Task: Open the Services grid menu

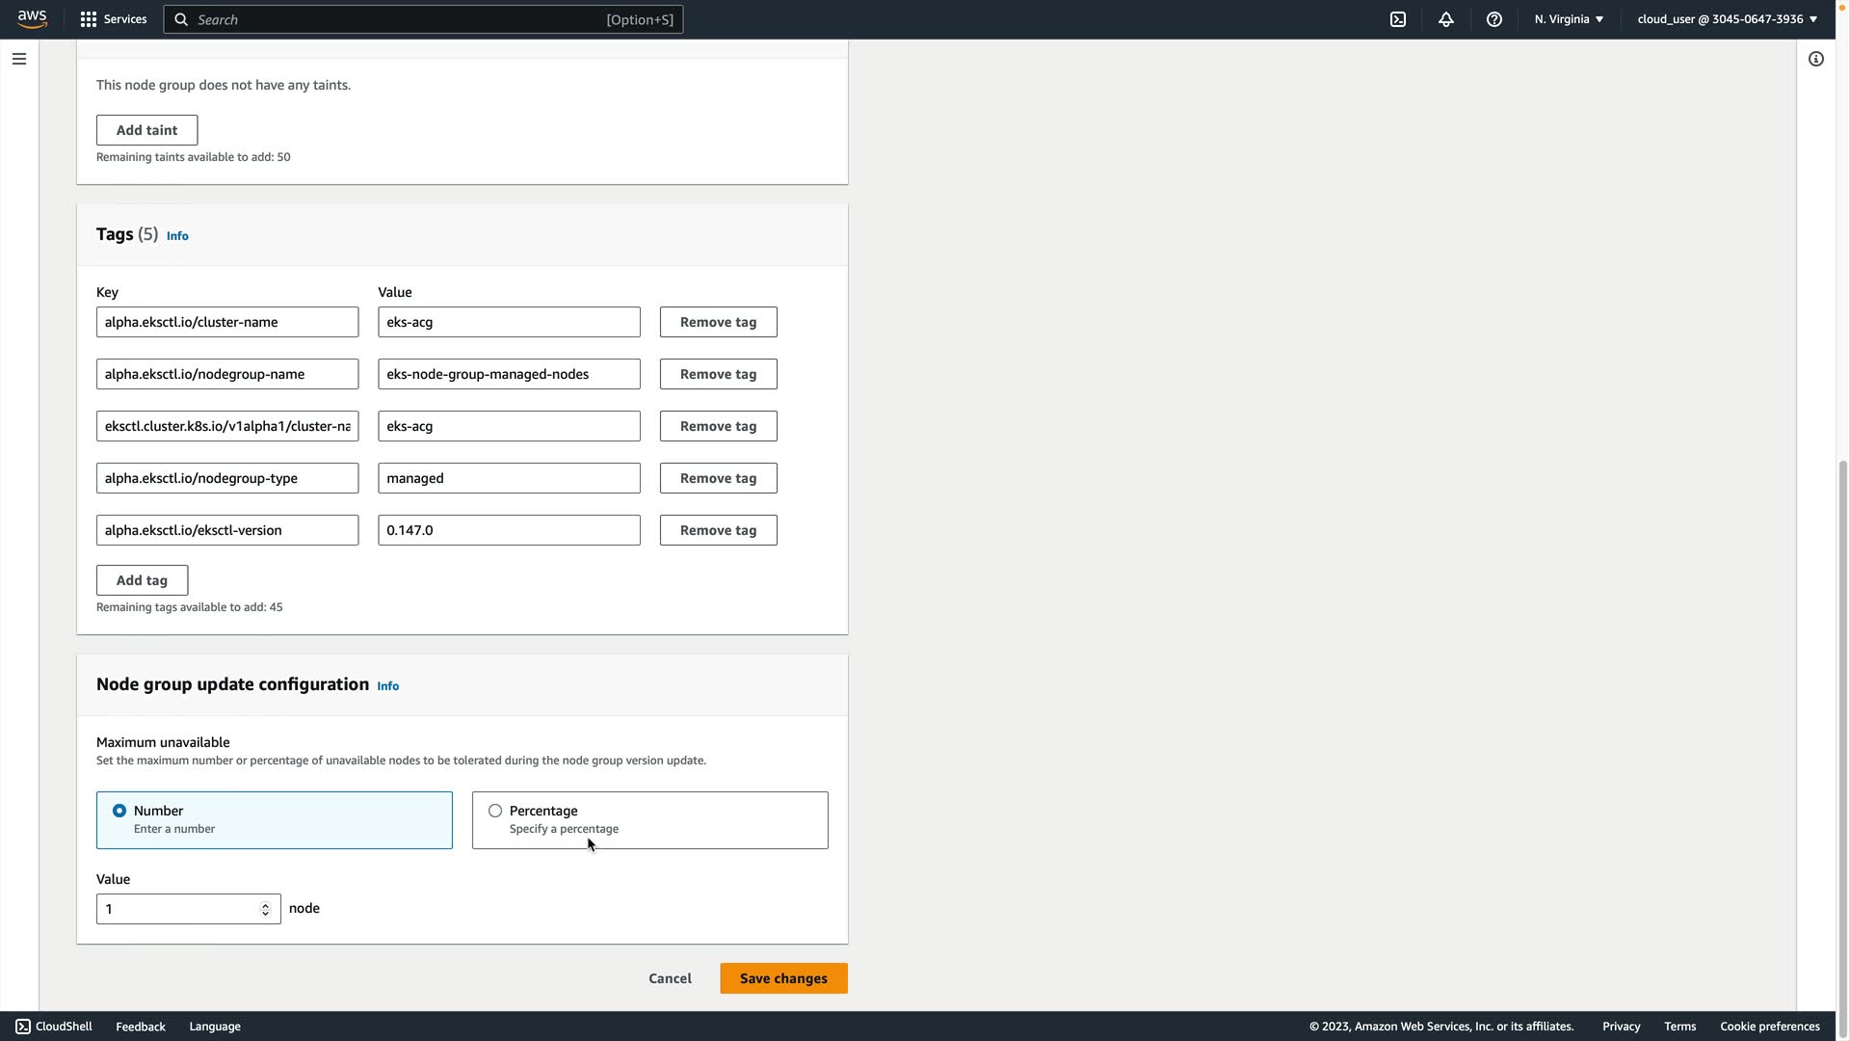Action: click(x=89, y=19)
